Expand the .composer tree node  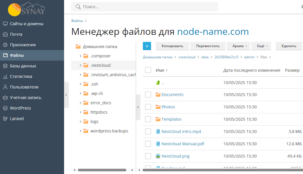(80, 56)
